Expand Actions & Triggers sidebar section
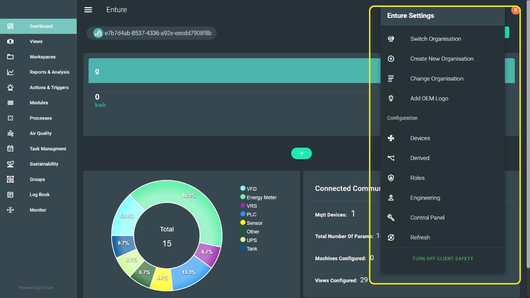Image resolution: width=530 pixels, height=298 pixels. 49,87
